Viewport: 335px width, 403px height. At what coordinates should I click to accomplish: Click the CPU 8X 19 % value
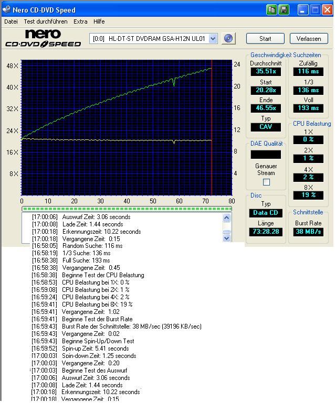point(308,195)
